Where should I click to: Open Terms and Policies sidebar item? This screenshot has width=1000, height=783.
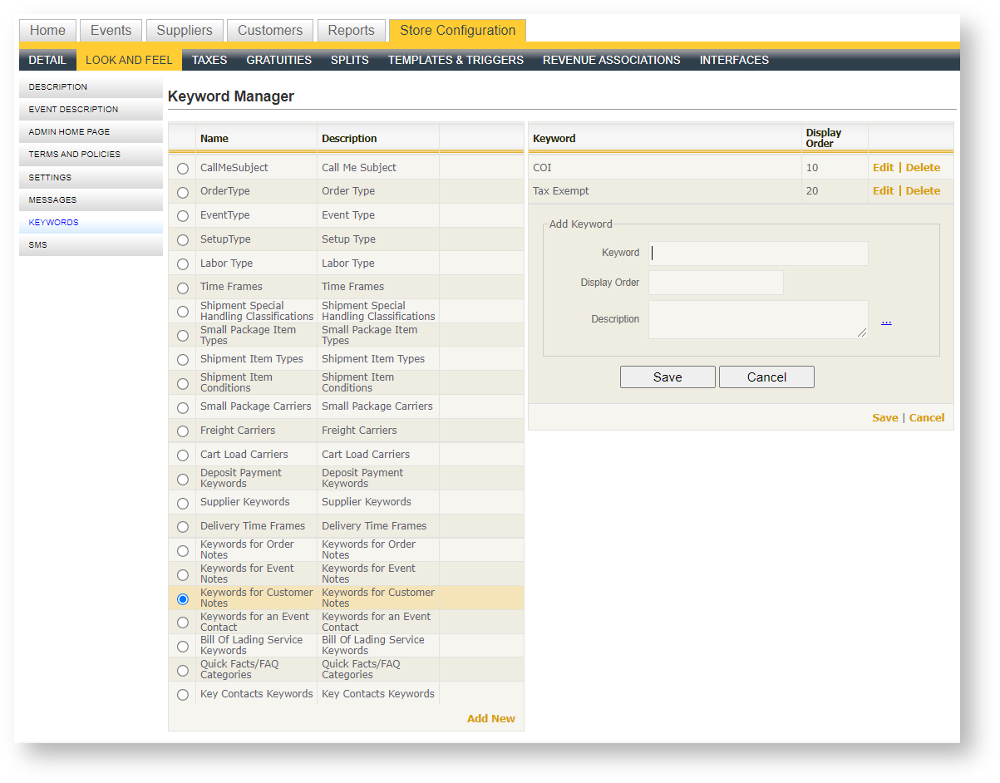pyautogui.click(x=74, y=155)
